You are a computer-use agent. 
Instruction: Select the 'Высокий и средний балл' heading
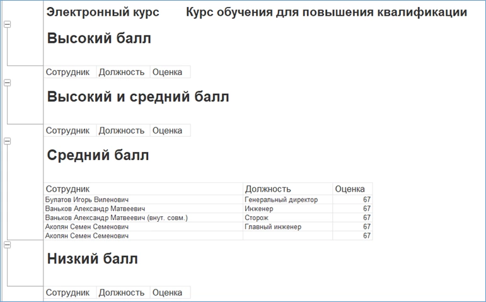(x=138, y=96)
